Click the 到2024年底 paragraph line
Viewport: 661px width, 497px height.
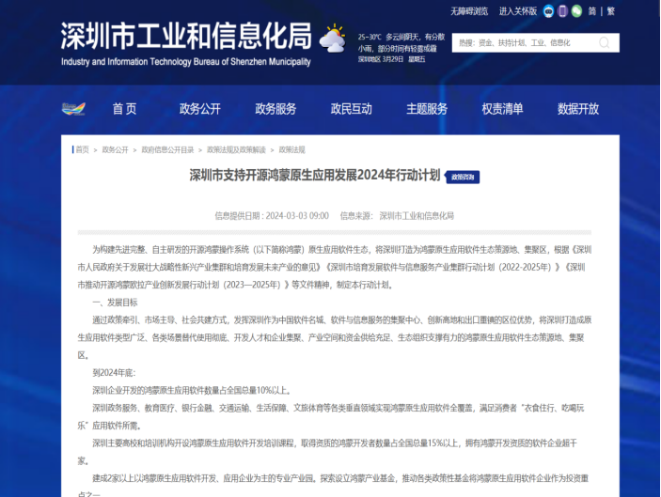click(x=114, y=373)
